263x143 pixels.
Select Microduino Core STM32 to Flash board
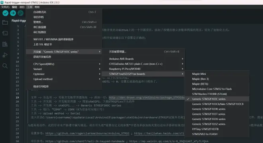coord(217,89)
